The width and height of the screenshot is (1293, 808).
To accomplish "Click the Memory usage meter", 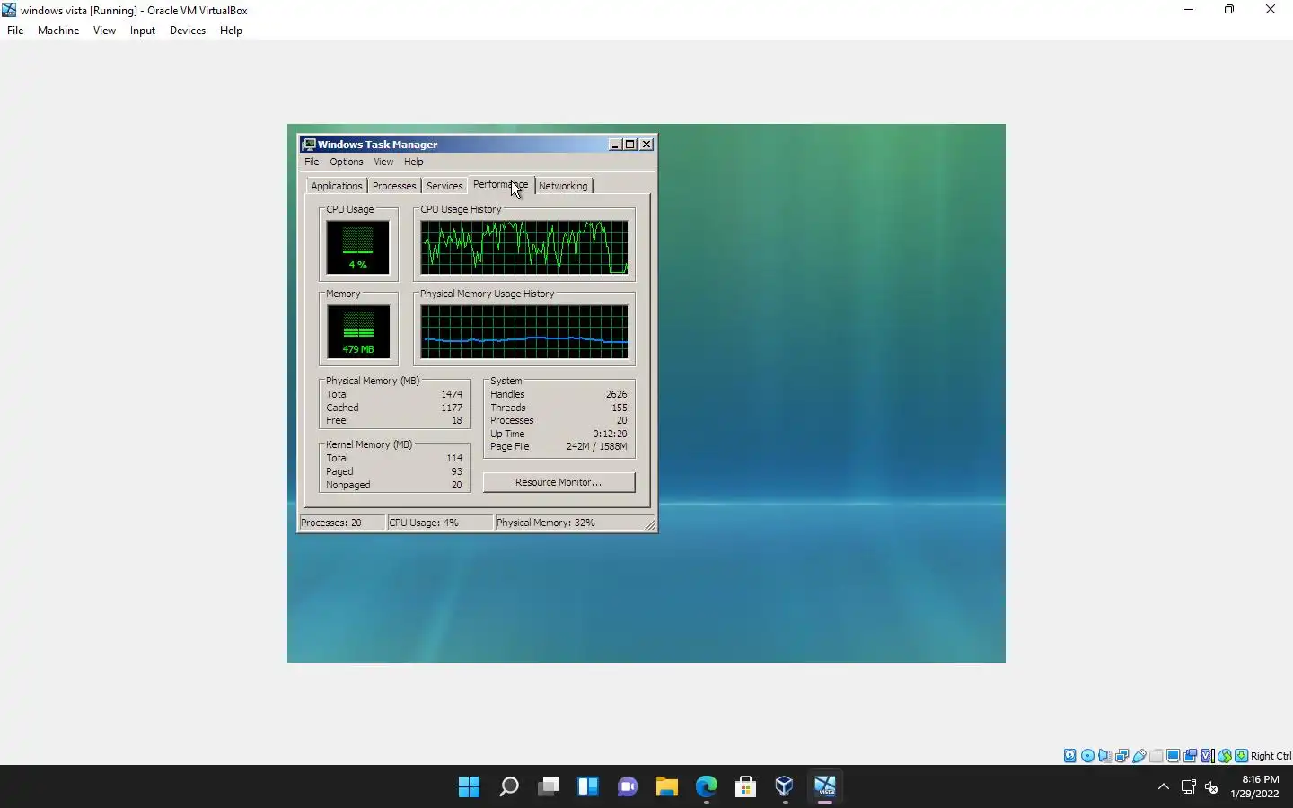I will coord(357,331).
